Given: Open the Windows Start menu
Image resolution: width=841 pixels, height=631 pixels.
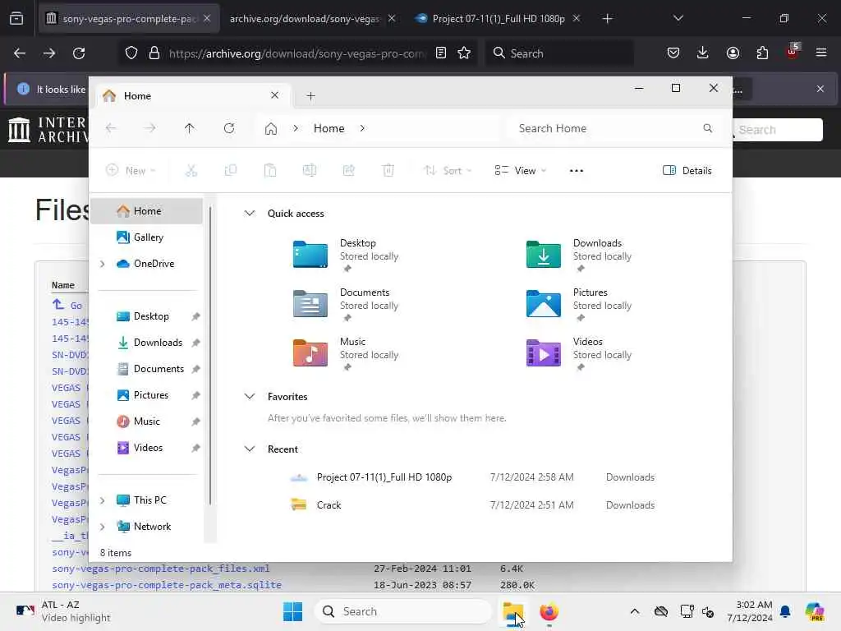Looking at the screenshot, I should (293, 611).
